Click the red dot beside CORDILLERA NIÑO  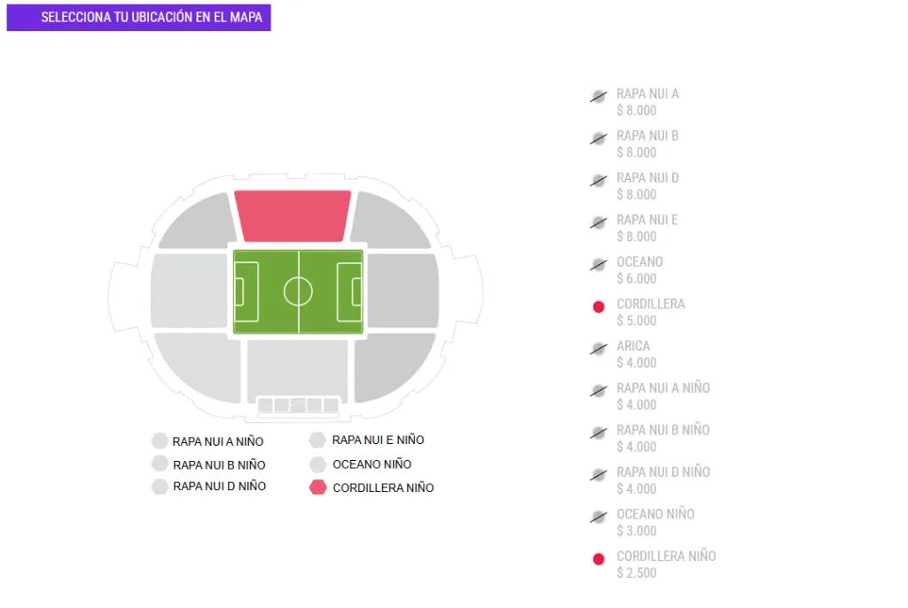[x=598, y=559]
